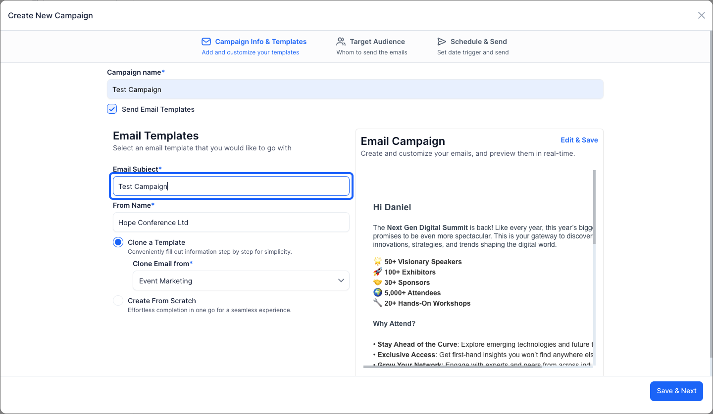Uncheck the Send Email Templates checkbox
This screenshot has height=414, width=713.
point(112,109)
